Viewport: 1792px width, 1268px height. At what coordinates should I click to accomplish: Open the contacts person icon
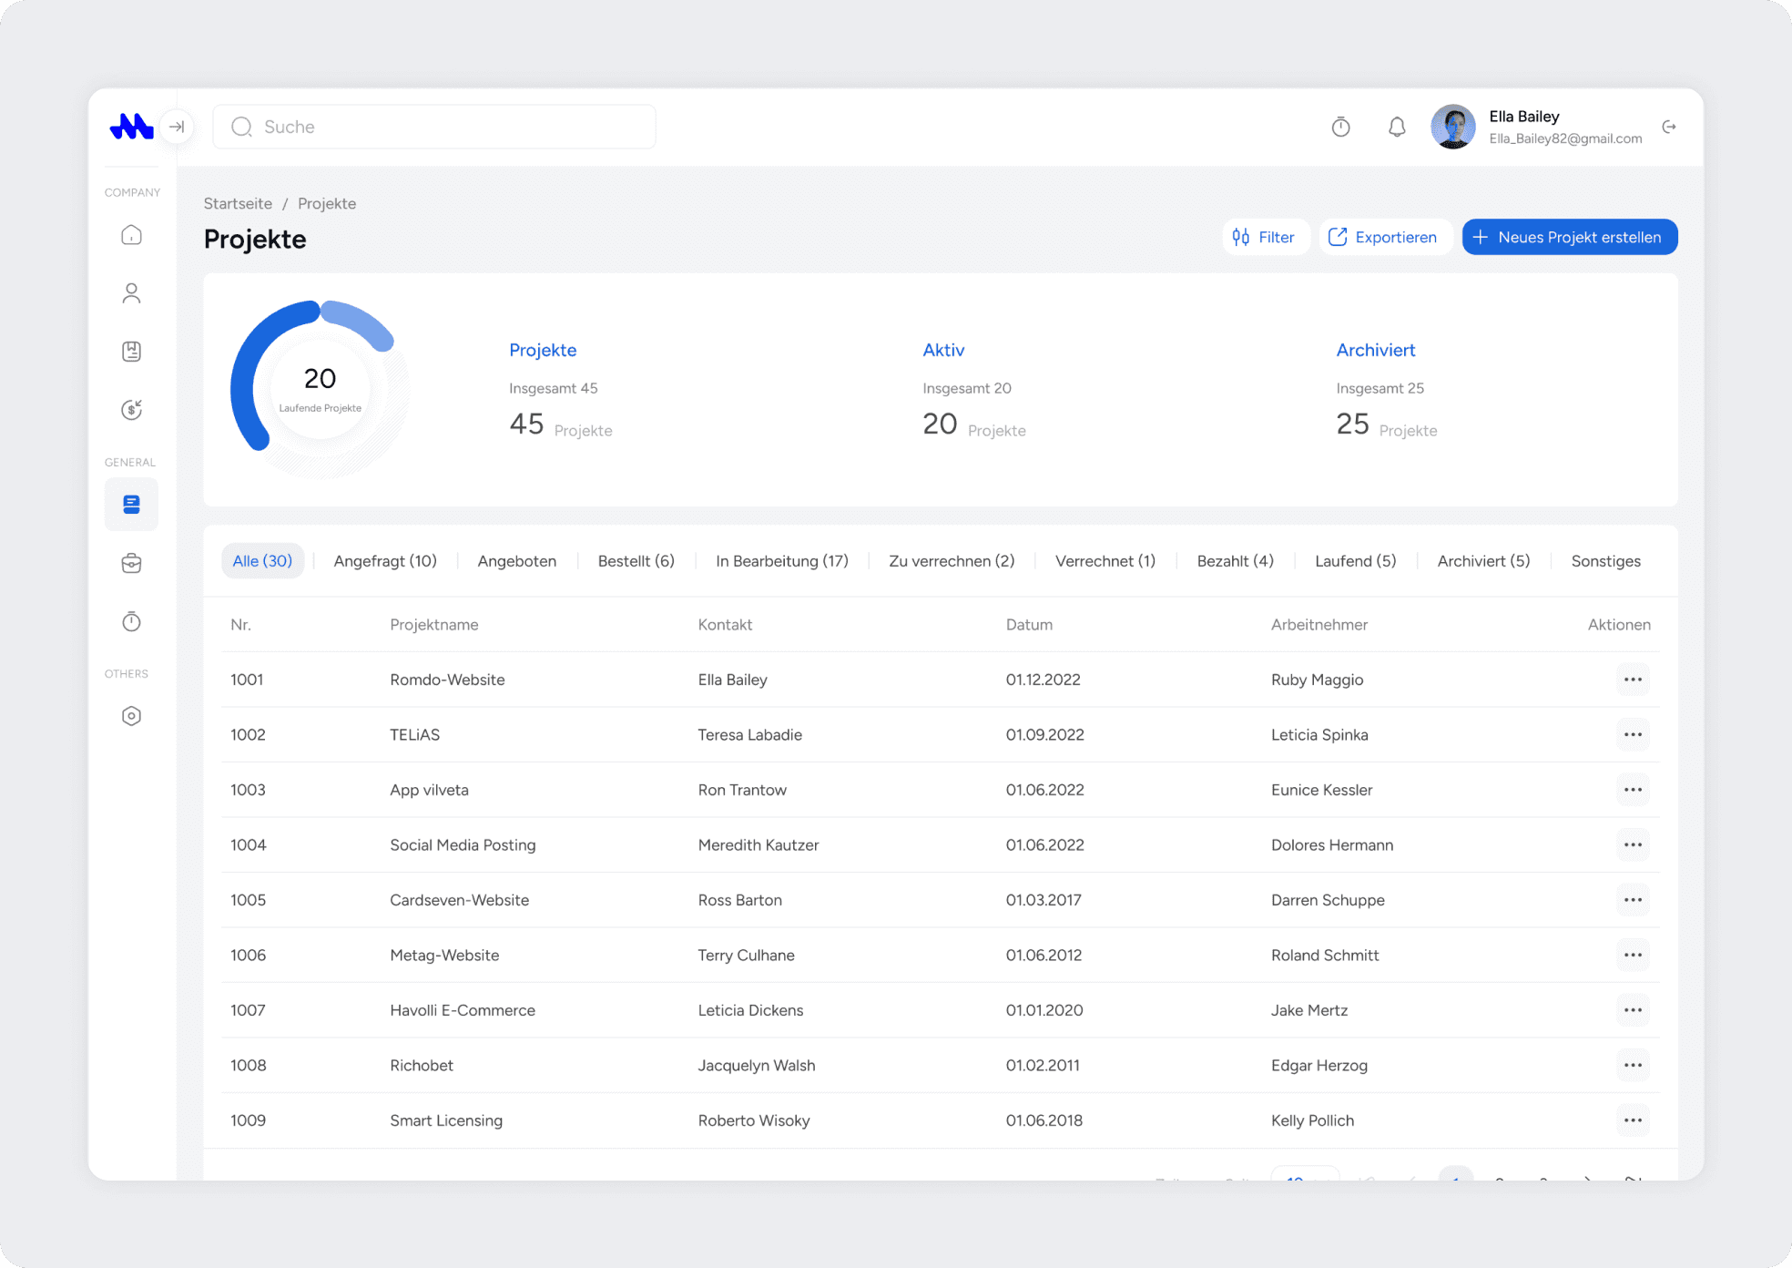pos(131,293)
